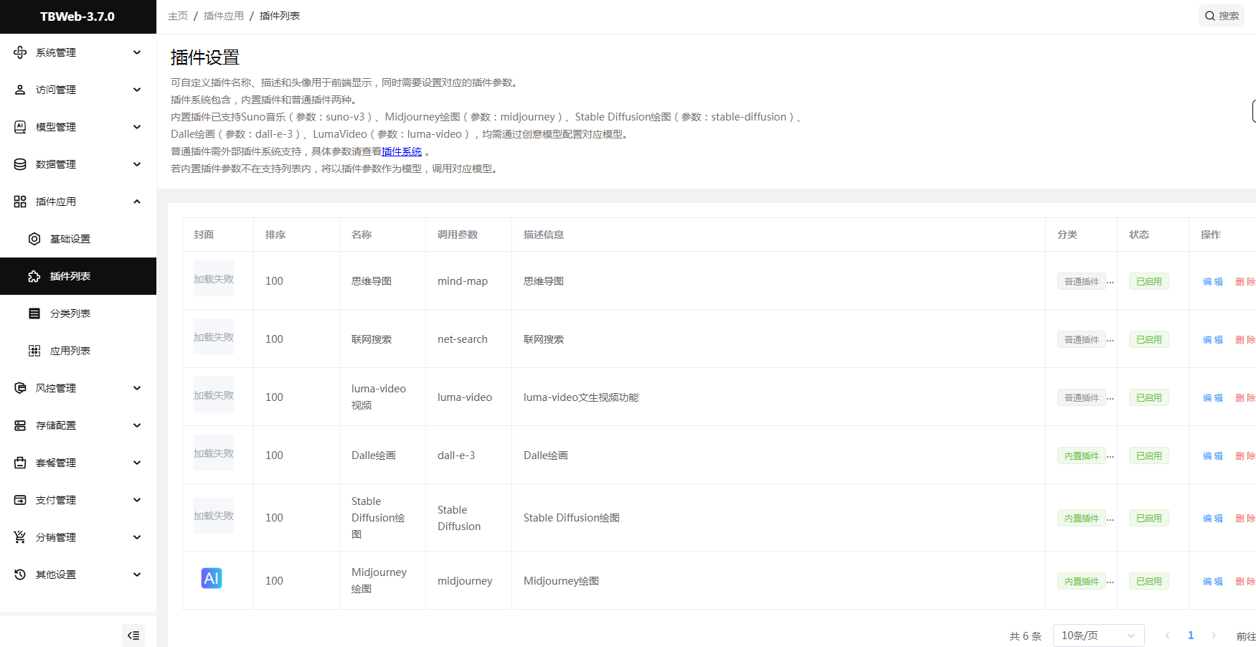Click the 插件列表 puzzle icon

pyautogui.click(x=34, y=276)
